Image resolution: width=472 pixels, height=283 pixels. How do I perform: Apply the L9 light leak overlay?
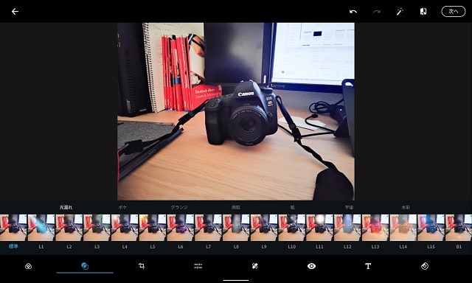tap(264, 228)
